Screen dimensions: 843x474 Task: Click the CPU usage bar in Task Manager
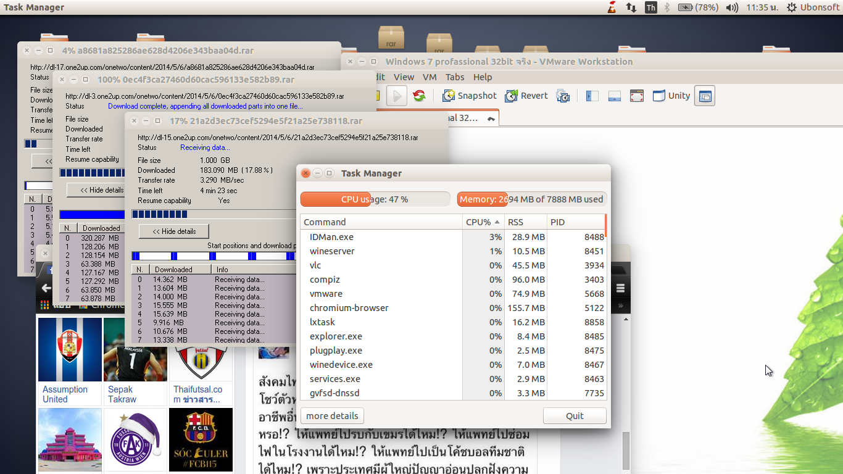(375, 199)
